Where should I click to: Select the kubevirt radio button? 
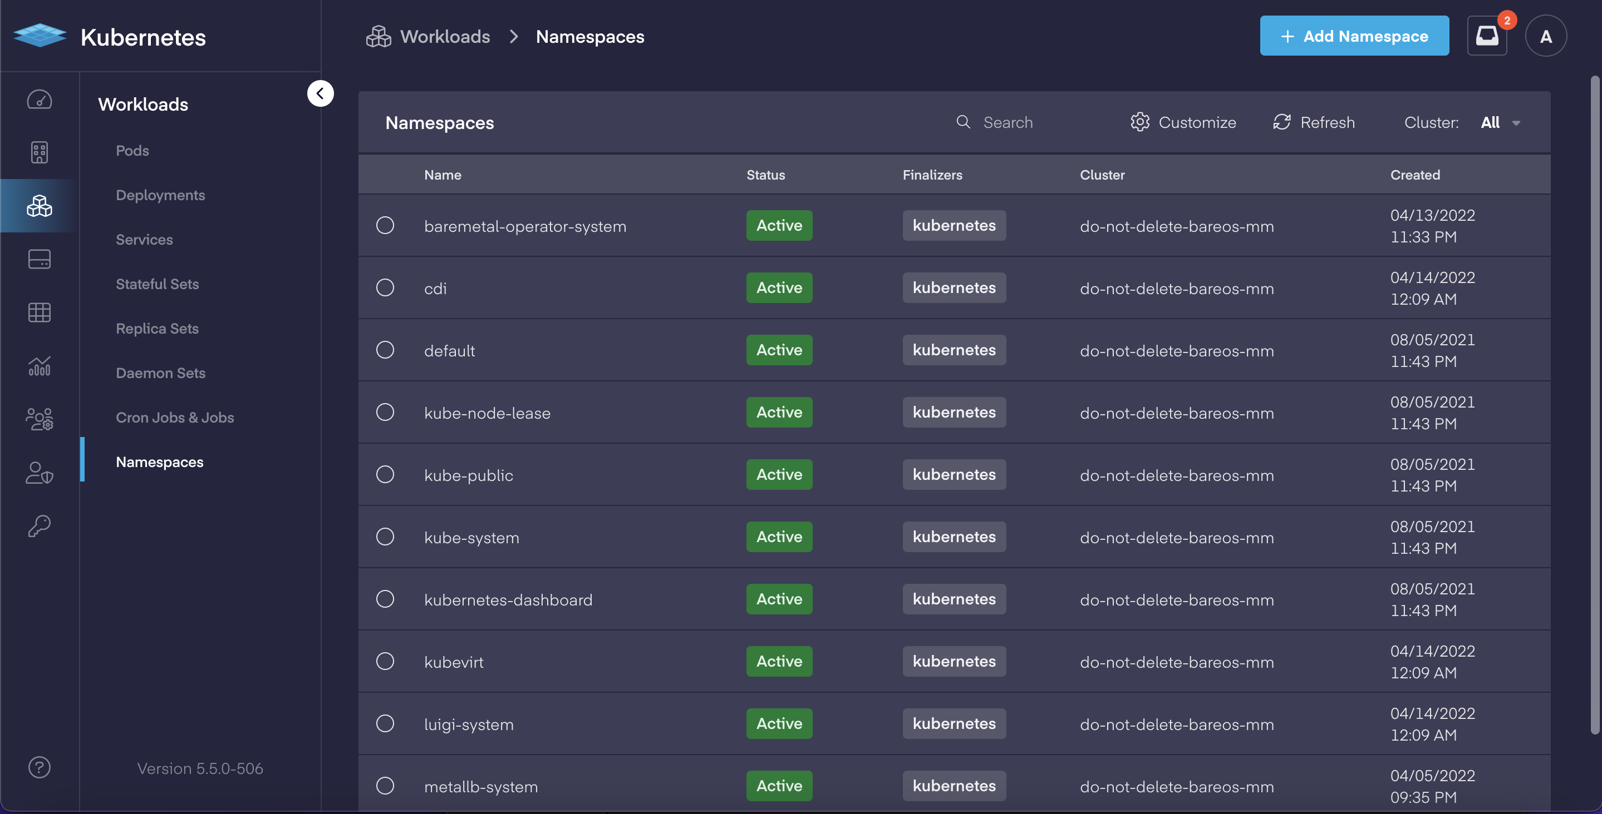pos(385,661)
